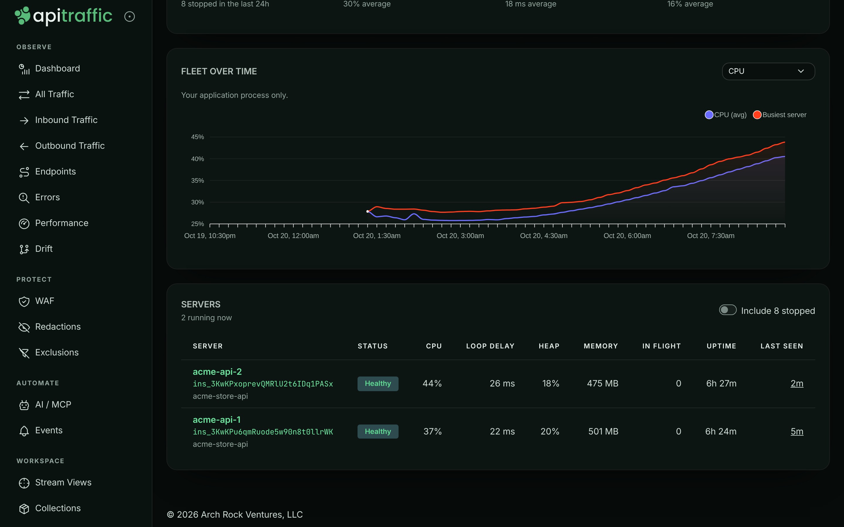Click the instance ID ins_3KwKPxoprevQMRlU2t6IDq1PASx
The height and width of the screenshot is (527, 844).
[x=263, y=384]
